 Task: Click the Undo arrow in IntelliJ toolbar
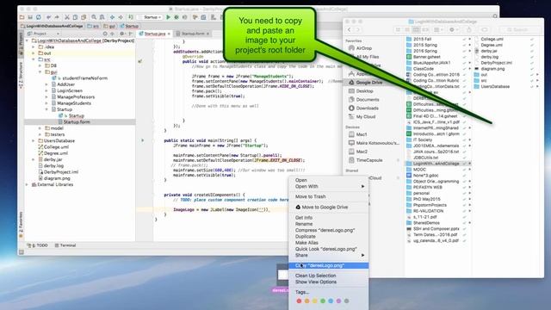48,17
